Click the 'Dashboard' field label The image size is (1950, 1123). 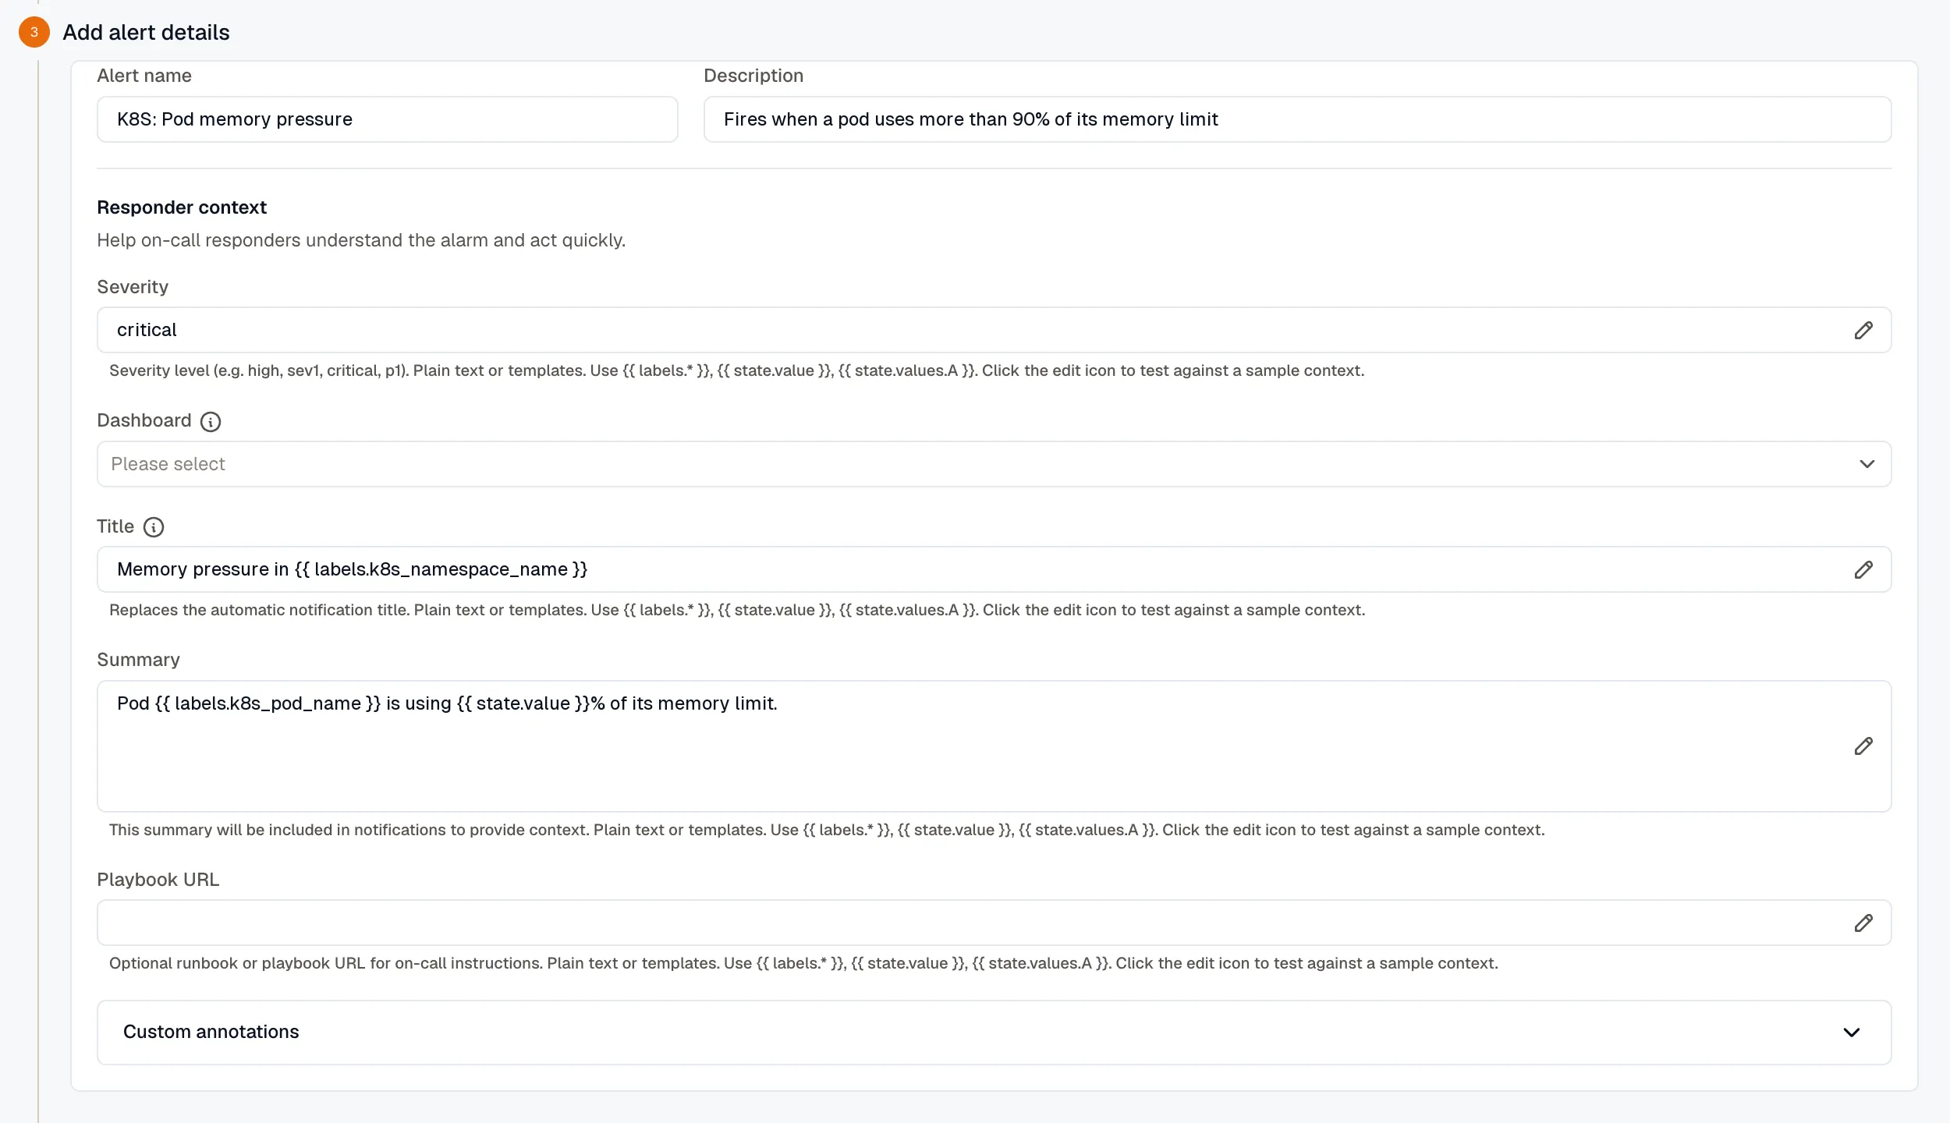tap(144, 420)
